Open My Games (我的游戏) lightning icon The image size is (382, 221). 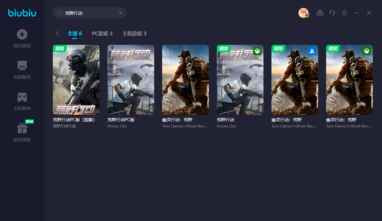(22, 34)
